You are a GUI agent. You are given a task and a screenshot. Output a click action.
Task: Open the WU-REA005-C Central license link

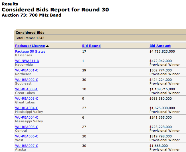click(27, 127)
